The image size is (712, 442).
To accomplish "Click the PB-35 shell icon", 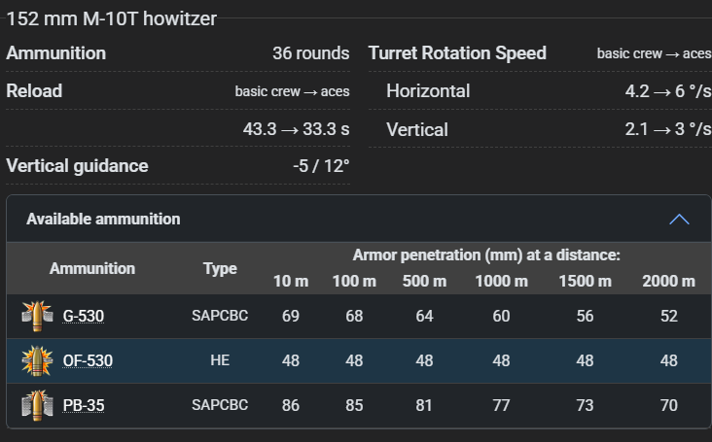I will coord(36,405).
